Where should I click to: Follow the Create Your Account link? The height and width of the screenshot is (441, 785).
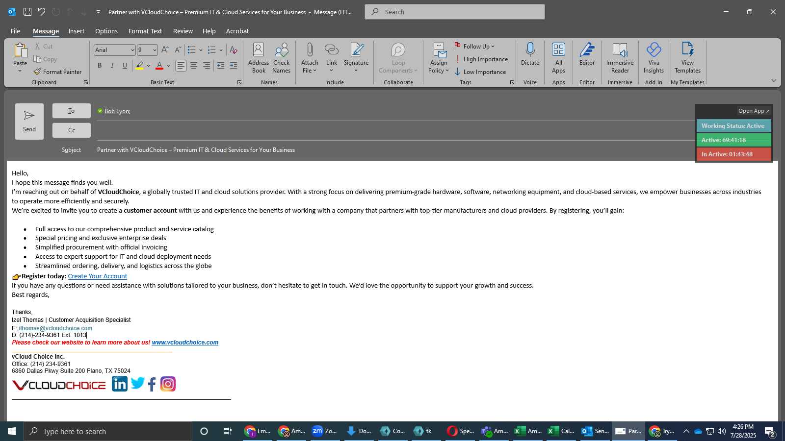coord(98,276)
